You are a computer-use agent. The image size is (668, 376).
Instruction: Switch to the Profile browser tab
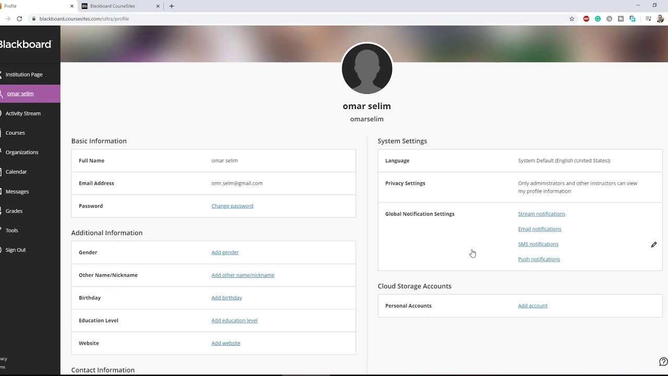click(x=37, y=6)
